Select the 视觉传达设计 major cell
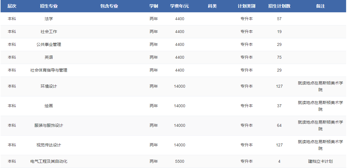This screenshot has width=347, height=168. click(49, 145)
